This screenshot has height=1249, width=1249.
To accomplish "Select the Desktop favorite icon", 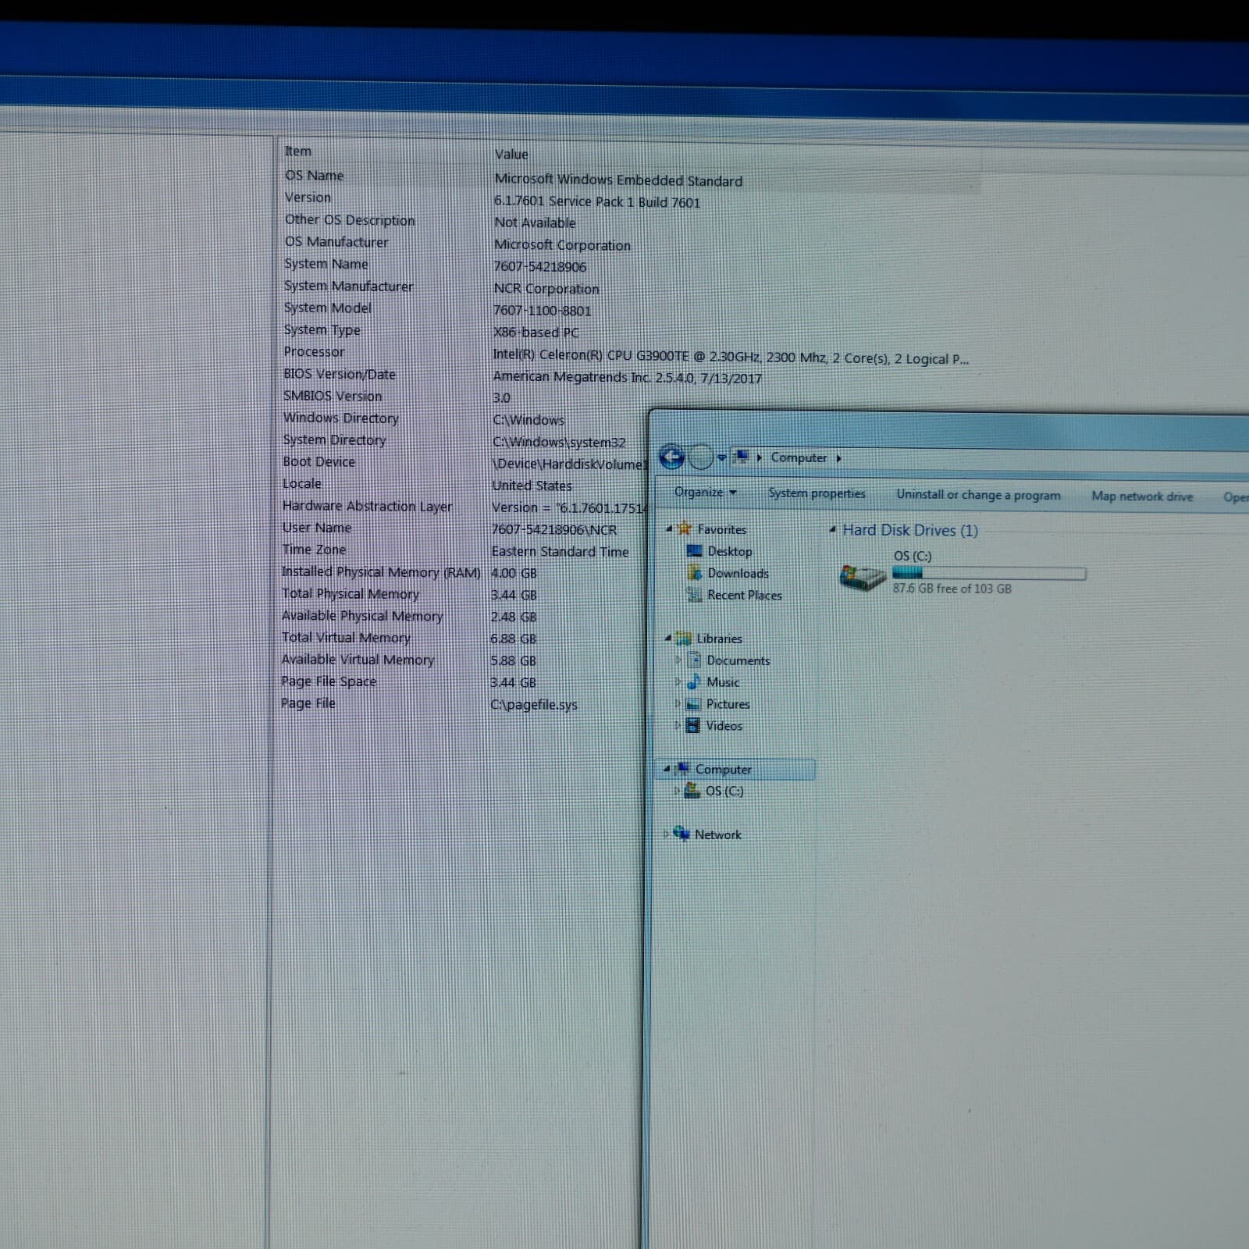I will click(694, 551).
